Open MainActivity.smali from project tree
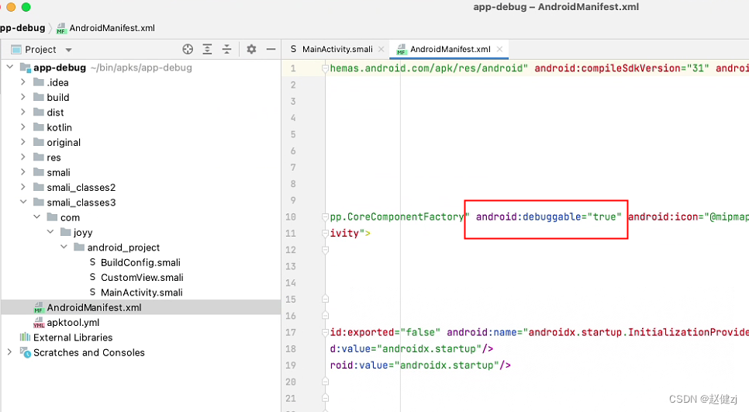Screen dimensions: 749x412 141,292
